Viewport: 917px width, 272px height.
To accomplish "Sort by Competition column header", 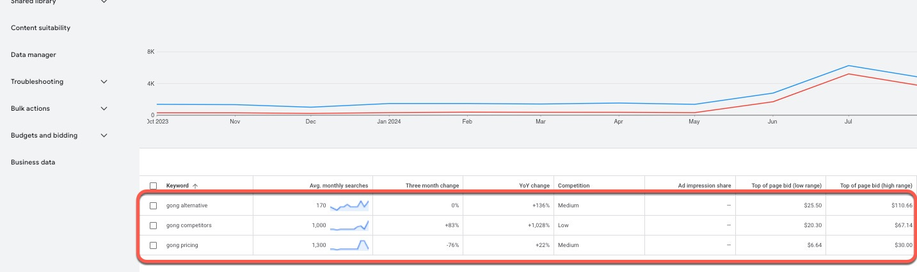I will point(574,186).
